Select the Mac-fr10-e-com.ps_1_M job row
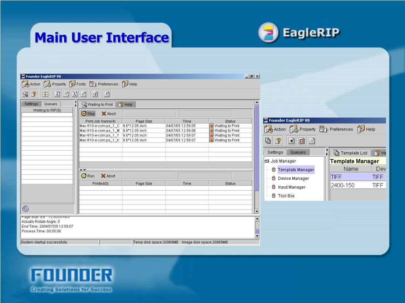 (x=166, y=131)
